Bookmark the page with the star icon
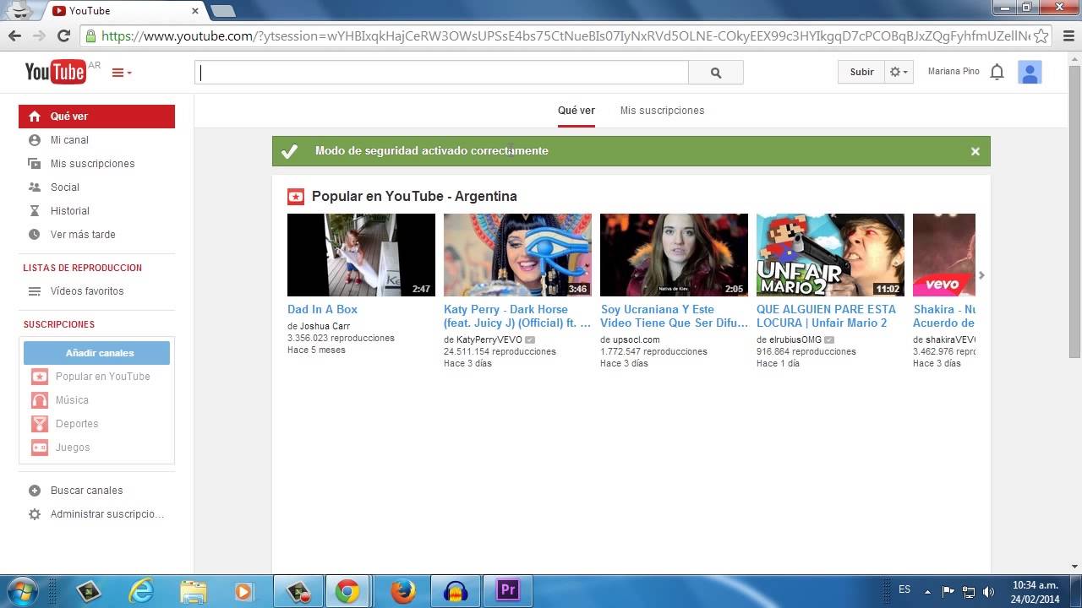Viewport: 1082px width, 608px height. pyautogui.click(x=1041, y=36)
